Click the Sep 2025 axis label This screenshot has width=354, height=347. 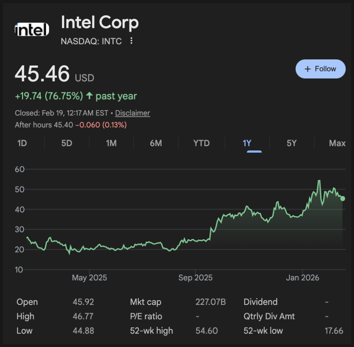coord(195,278)
